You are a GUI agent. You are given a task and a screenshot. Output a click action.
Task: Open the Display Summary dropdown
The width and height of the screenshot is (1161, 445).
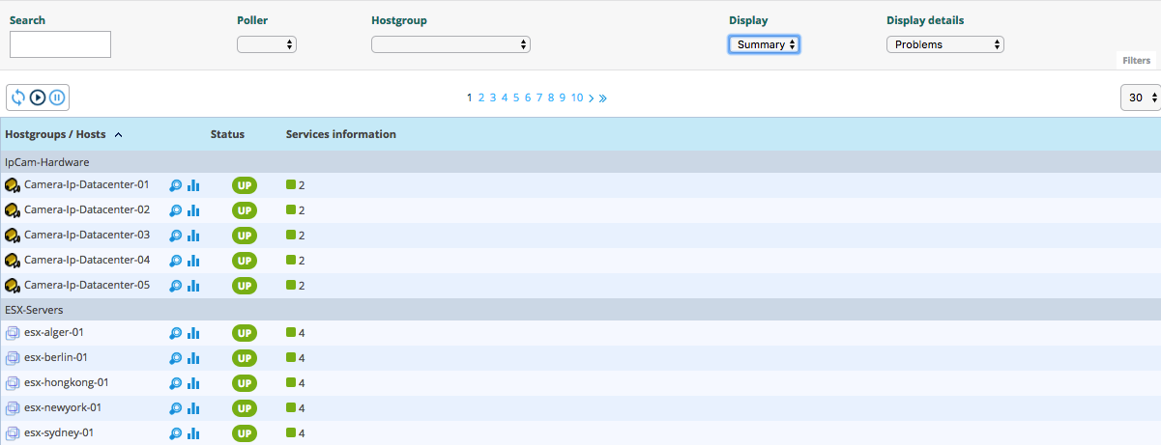tap(764, 44)
